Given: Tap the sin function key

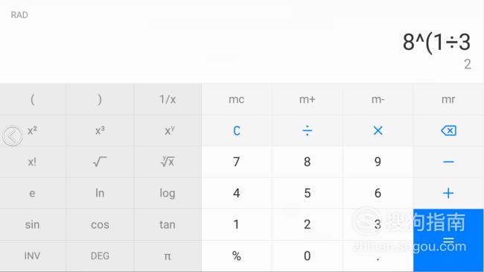Looking at the screenshot, I should coord(32,225).
